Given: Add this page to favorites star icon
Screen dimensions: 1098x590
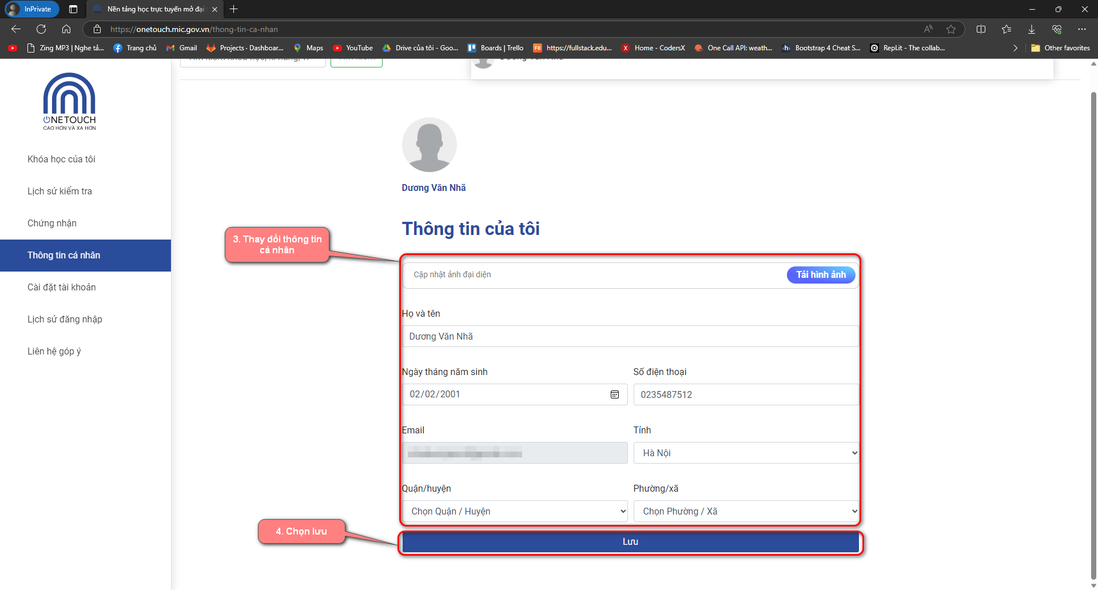Looking at the screenshot, I should 950,29.
